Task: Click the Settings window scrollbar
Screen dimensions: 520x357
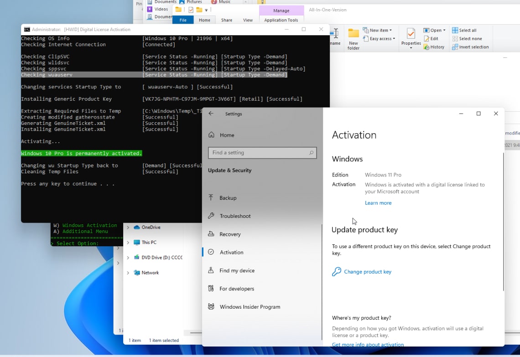Action: [504, 222]
